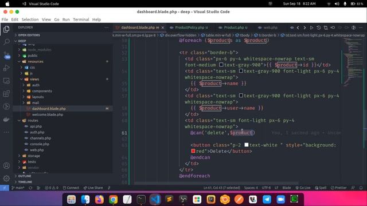
Task: Click the Run file play icon
Action: click(311, 27)
